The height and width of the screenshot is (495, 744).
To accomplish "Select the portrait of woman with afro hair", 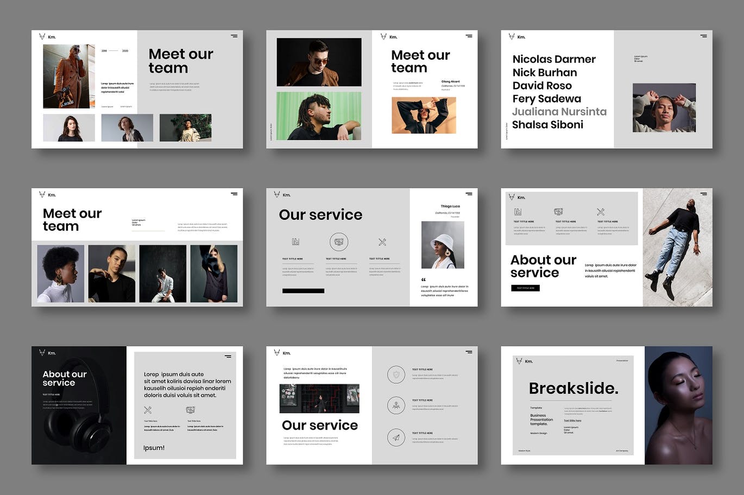I will point(61,274).
